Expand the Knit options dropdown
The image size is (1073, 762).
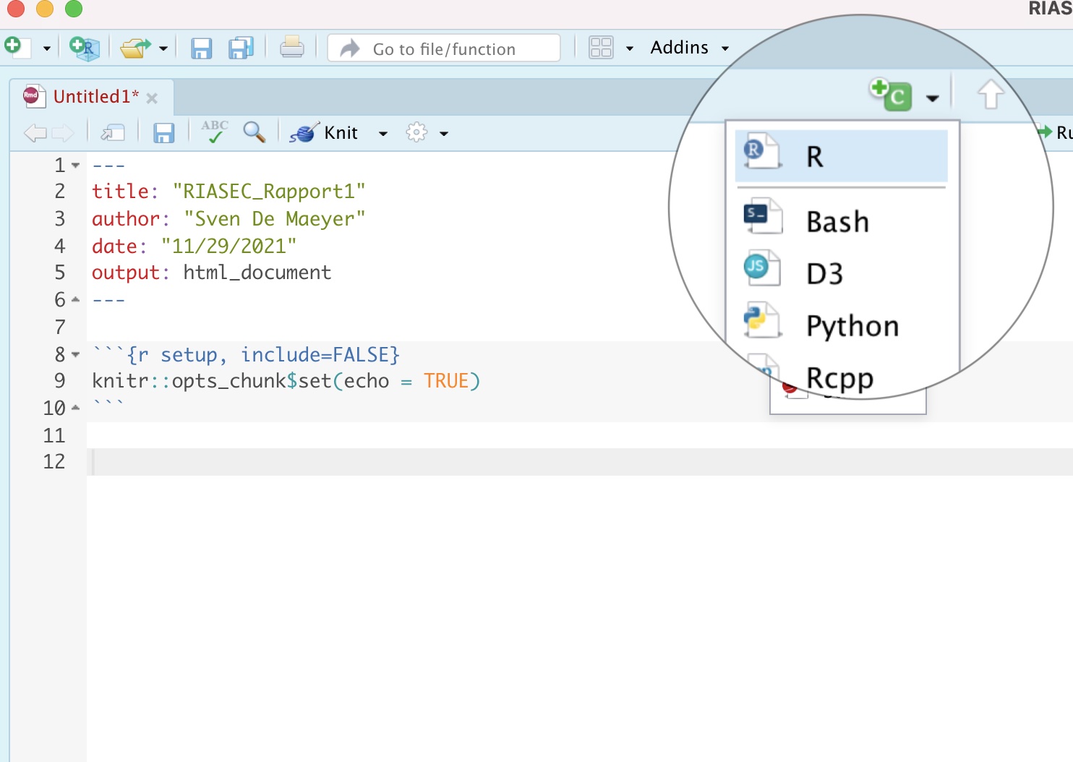pos(383,134)
